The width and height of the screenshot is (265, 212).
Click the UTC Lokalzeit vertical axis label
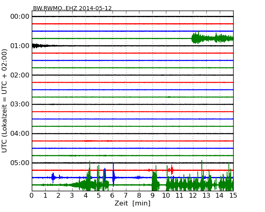[4, 101]
